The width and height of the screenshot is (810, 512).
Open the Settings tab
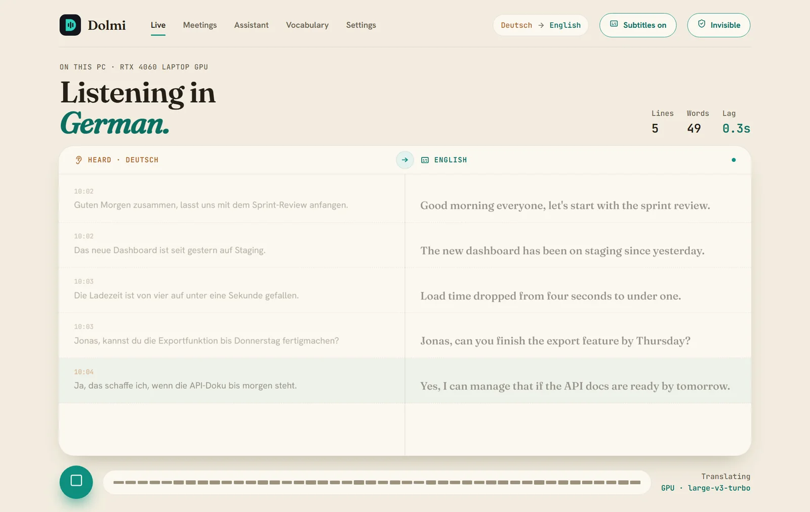[361, 25]
